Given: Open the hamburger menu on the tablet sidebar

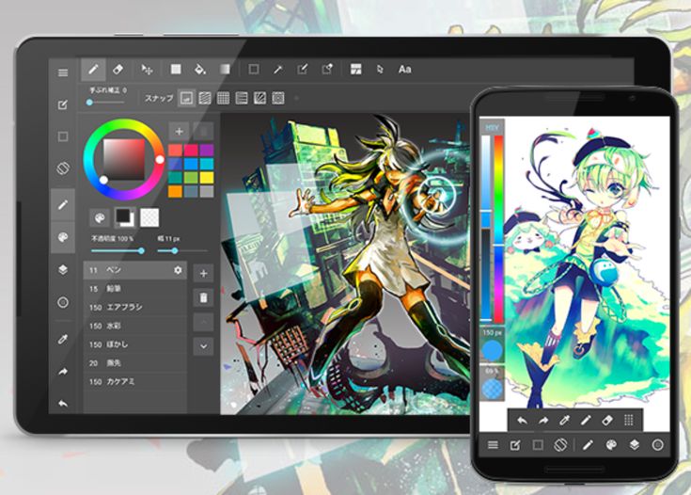Looking at the screenshot, I should coord(63,72).
